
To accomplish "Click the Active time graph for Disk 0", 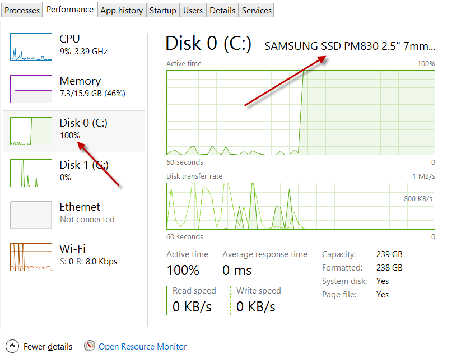I will [x=300, y=112].
